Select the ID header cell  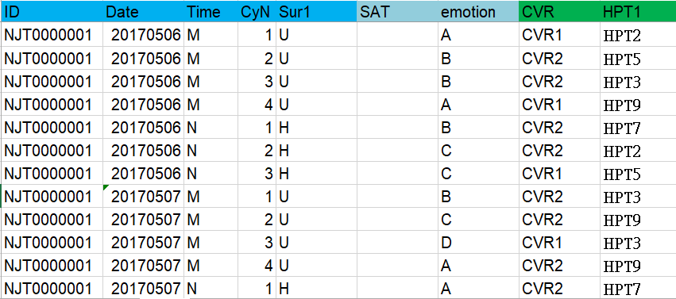pyautogui.click(x=52, y=12)
